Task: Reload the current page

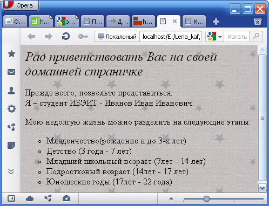Action: 66,37
